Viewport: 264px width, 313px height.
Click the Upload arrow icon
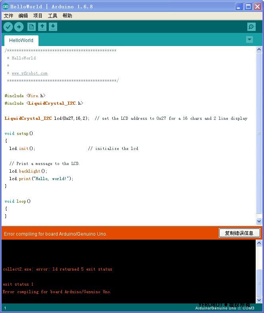click(x=19, y=27)
